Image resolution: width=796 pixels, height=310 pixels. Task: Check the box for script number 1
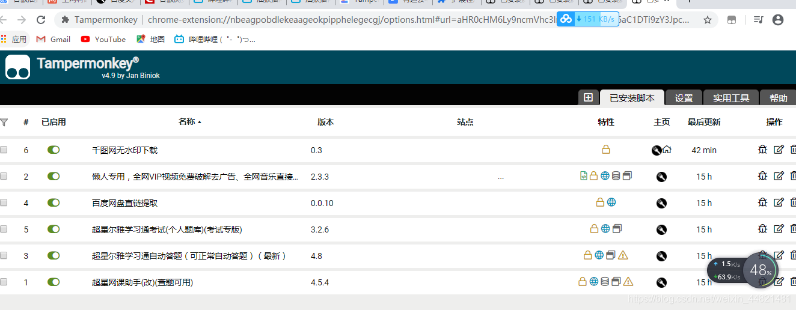[x=4, y=282]
